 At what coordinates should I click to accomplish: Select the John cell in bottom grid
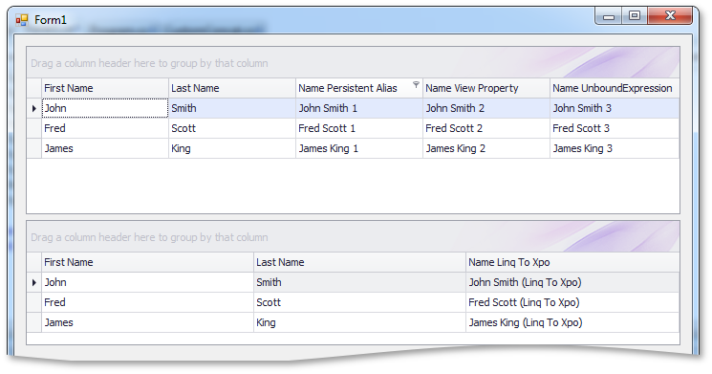[x=147, y=282]
